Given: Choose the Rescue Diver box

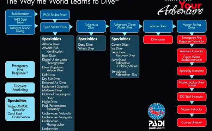Looking at the screenshot, I should [158, 26].
